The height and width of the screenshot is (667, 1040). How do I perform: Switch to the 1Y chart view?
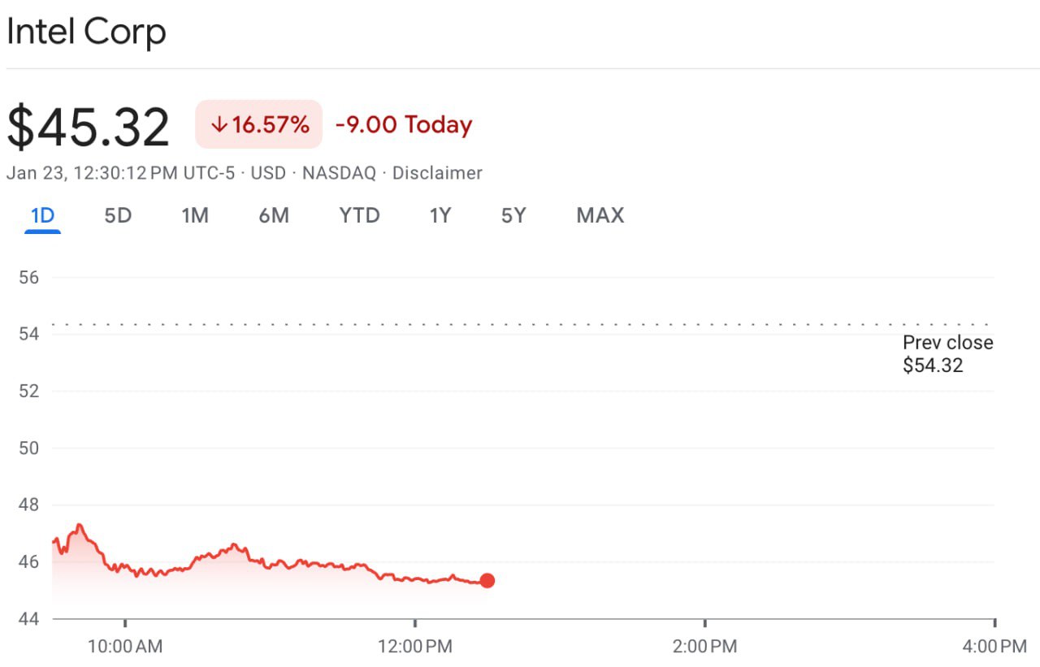440,216
